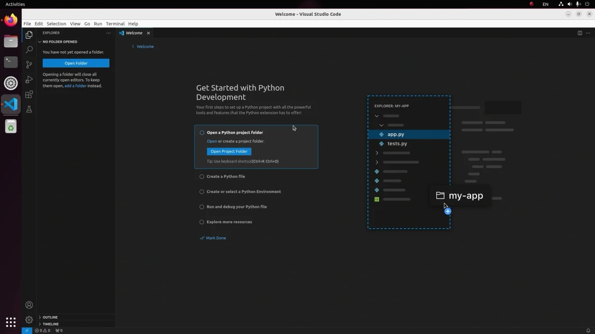The height and width of the screenshot is (334, 595).
Task: Click the walkthrough illustration image
Action: [x=445, y=162]
